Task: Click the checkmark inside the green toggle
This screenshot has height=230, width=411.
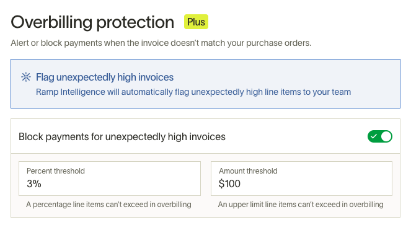Action: pyautogui.click(x=374, y=136)
